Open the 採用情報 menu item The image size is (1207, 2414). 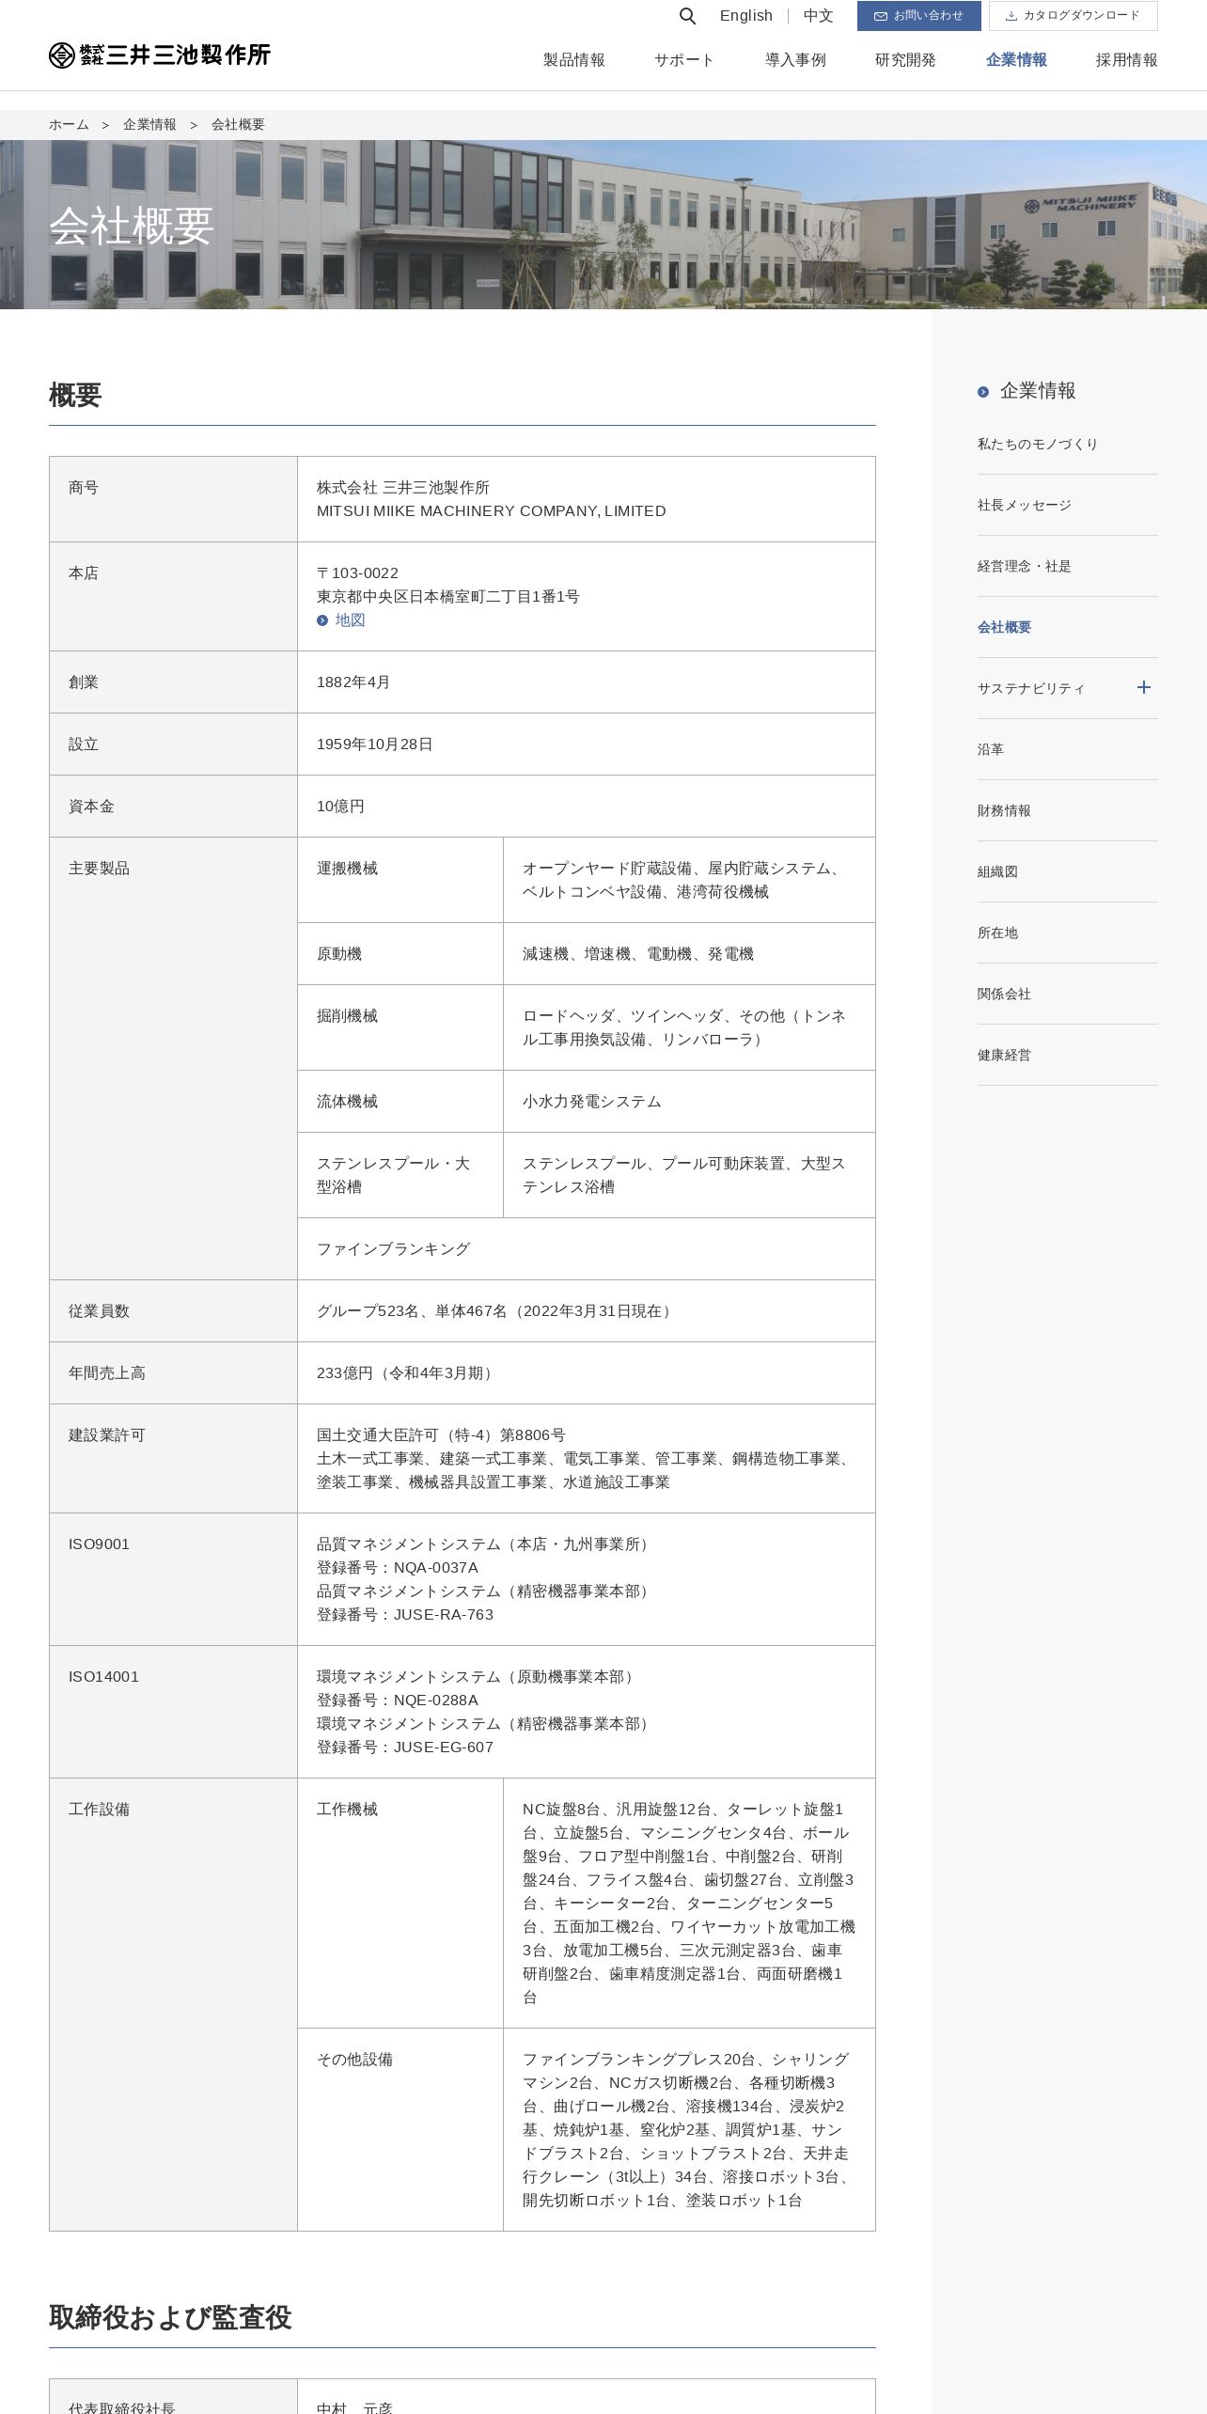(1126, 60)
